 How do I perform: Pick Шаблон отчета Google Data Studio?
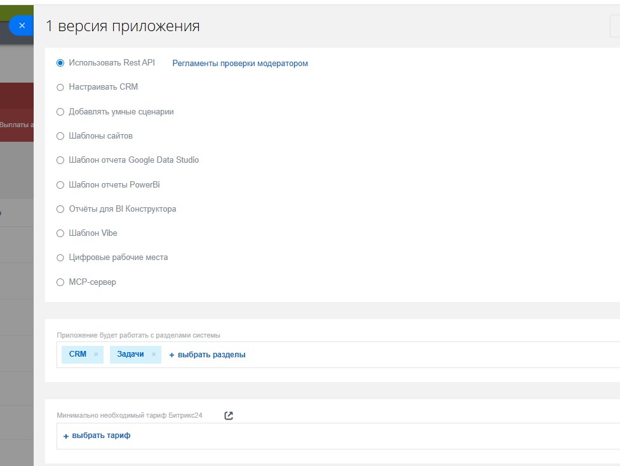coord(60,160)
